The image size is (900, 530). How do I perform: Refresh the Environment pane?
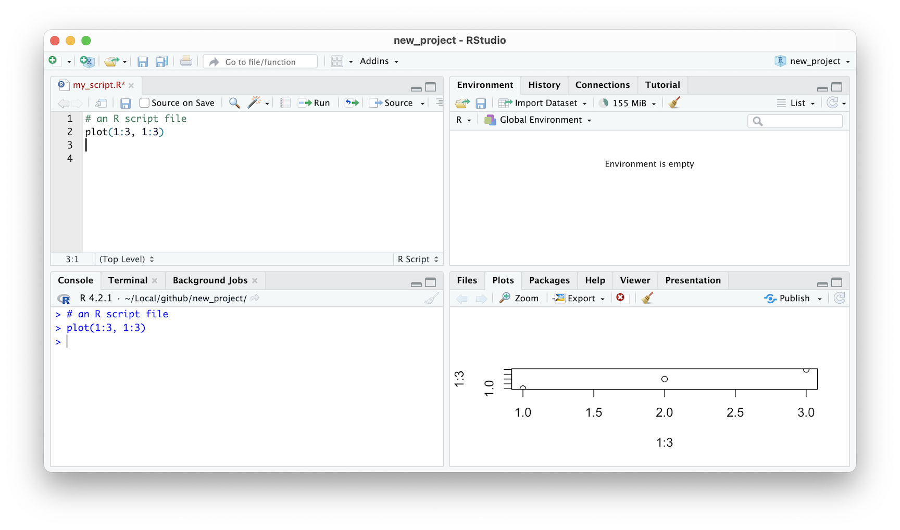click(x=832, y=102)
